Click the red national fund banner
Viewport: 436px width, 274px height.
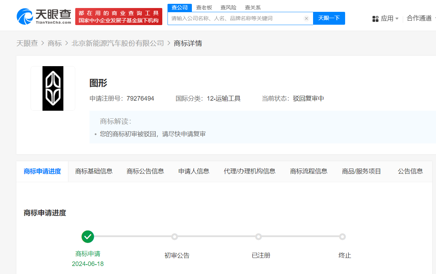click(119, 17)
